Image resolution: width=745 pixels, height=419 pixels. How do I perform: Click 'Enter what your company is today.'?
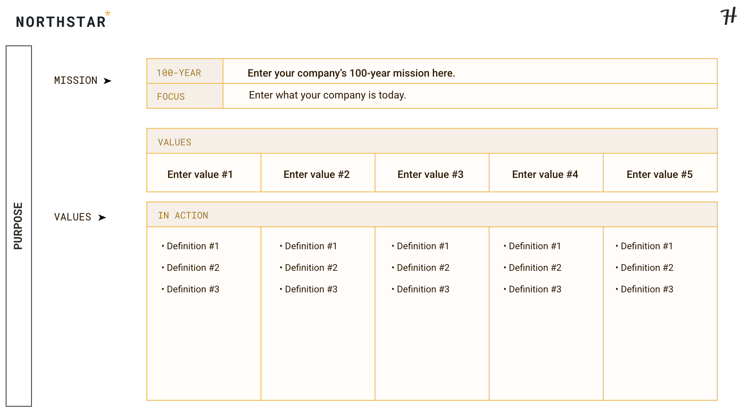pyautogui.click(x=327, y=95)
